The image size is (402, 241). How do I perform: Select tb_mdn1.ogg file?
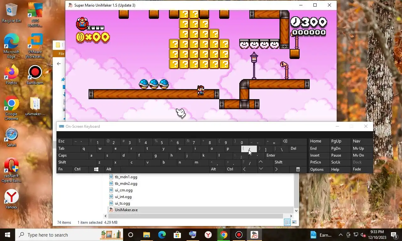click(x=126, y=177)
